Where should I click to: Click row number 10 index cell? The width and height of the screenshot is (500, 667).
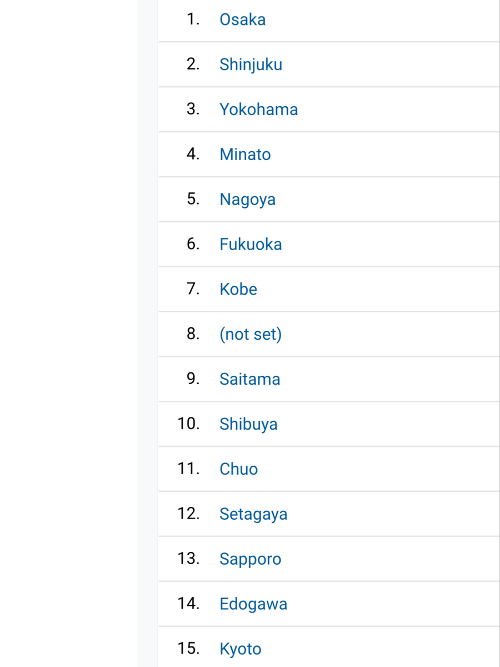(188, 424)
